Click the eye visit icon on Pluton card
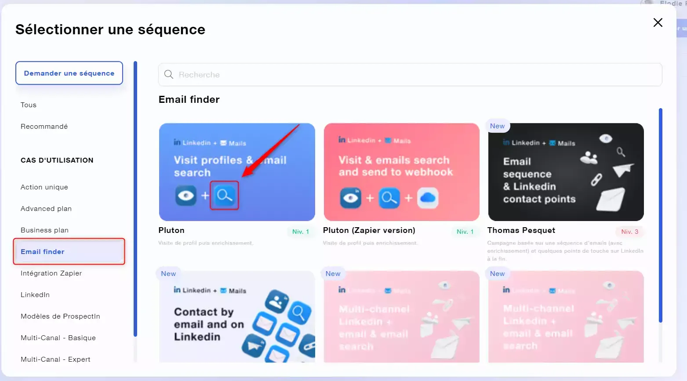The image size is (687, 381). coord(186,196)
